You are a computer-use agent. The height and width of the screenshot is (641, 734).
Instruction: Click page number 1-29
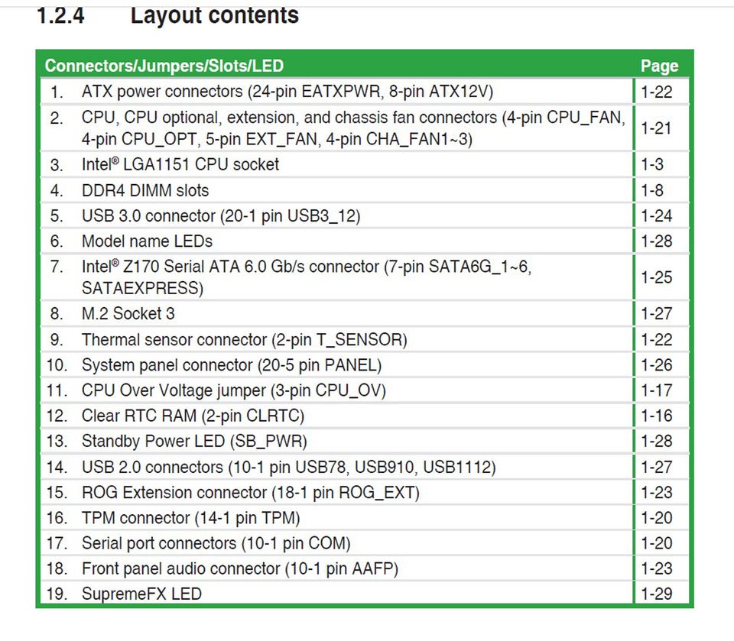pos(656,594)
